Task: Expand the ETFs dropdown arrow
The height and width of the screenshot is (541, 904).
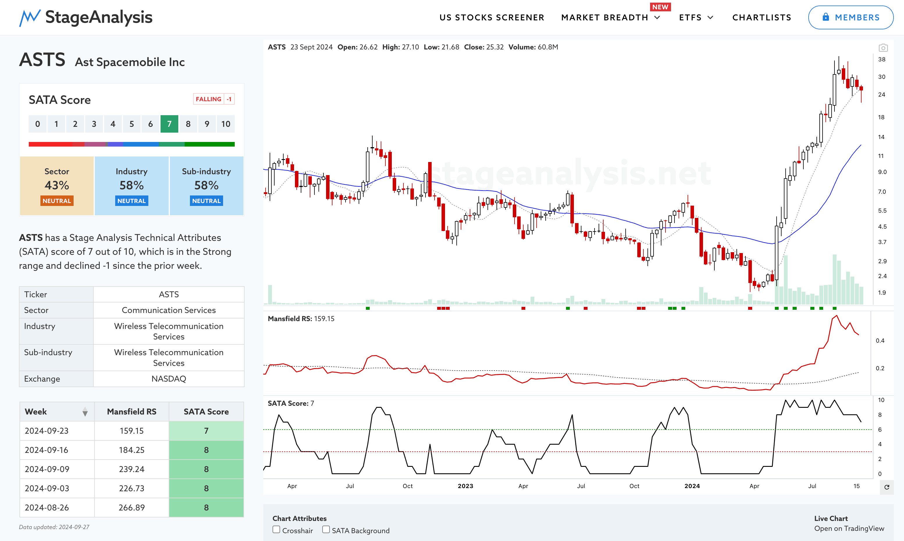Action: point(710,17)
